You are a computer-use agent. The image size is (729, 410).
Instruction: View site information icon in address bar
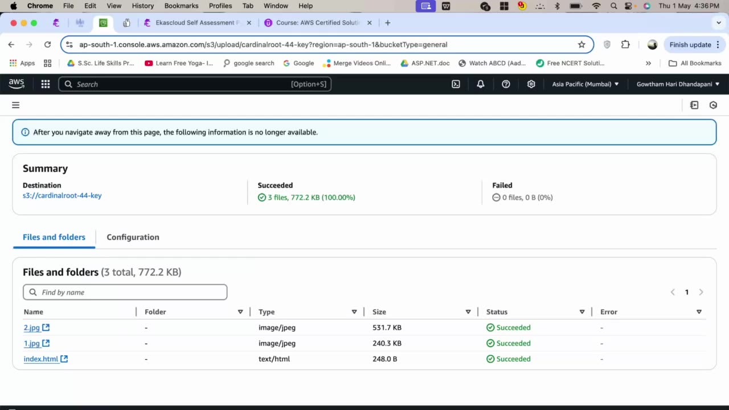coord(69,44)
